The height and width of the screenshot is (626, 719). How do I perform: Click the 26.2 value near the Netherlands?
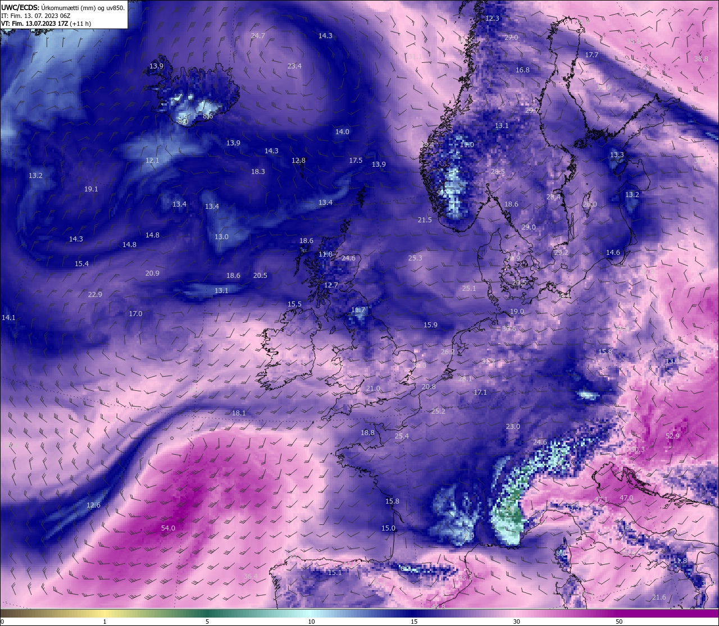click(448, 352)
